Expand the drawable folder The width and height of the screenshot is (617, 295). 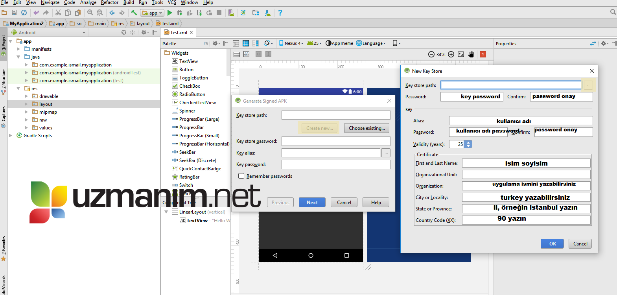(26, 96)
